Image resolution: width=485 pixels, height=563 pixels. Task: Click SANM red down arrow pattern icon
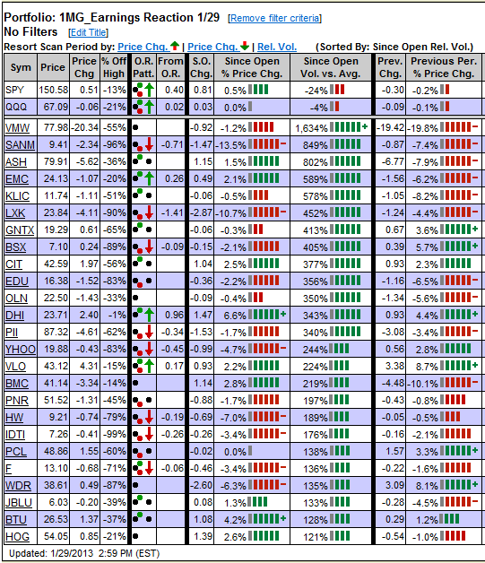149,144
